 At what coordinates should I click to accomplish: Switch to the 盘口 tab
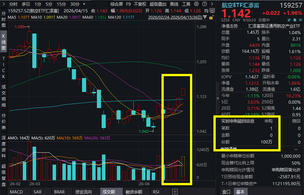tap(226, 192)
